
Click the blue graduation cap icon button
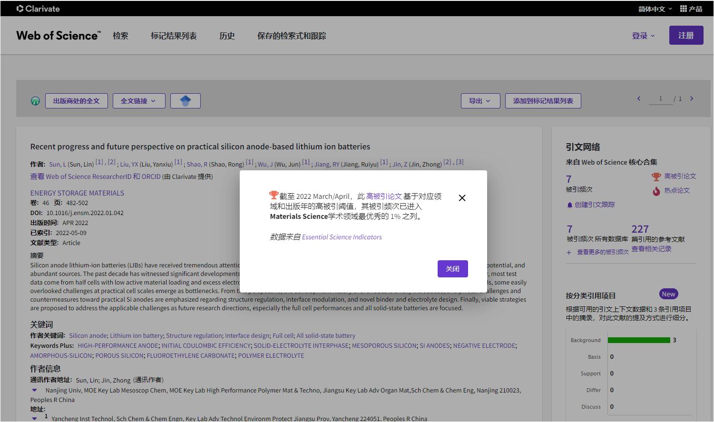click(185, 101)
